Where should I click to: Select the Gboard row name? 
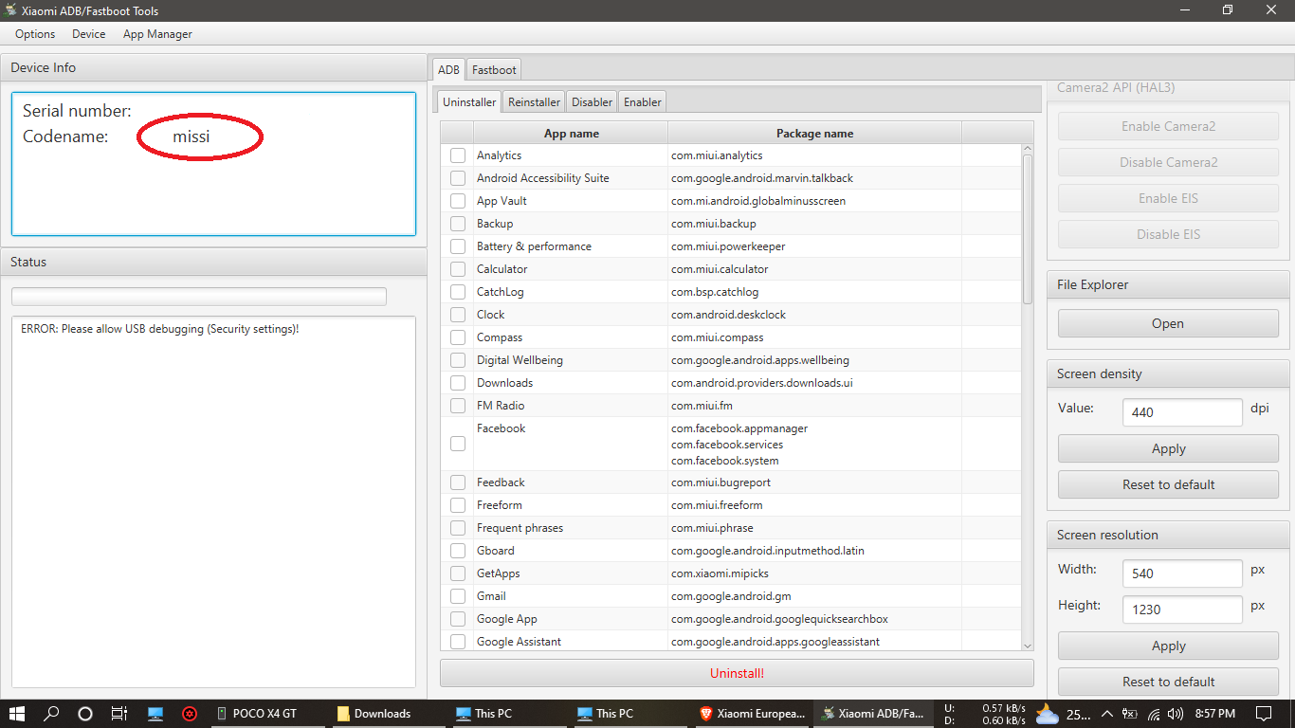pos(496,551)
